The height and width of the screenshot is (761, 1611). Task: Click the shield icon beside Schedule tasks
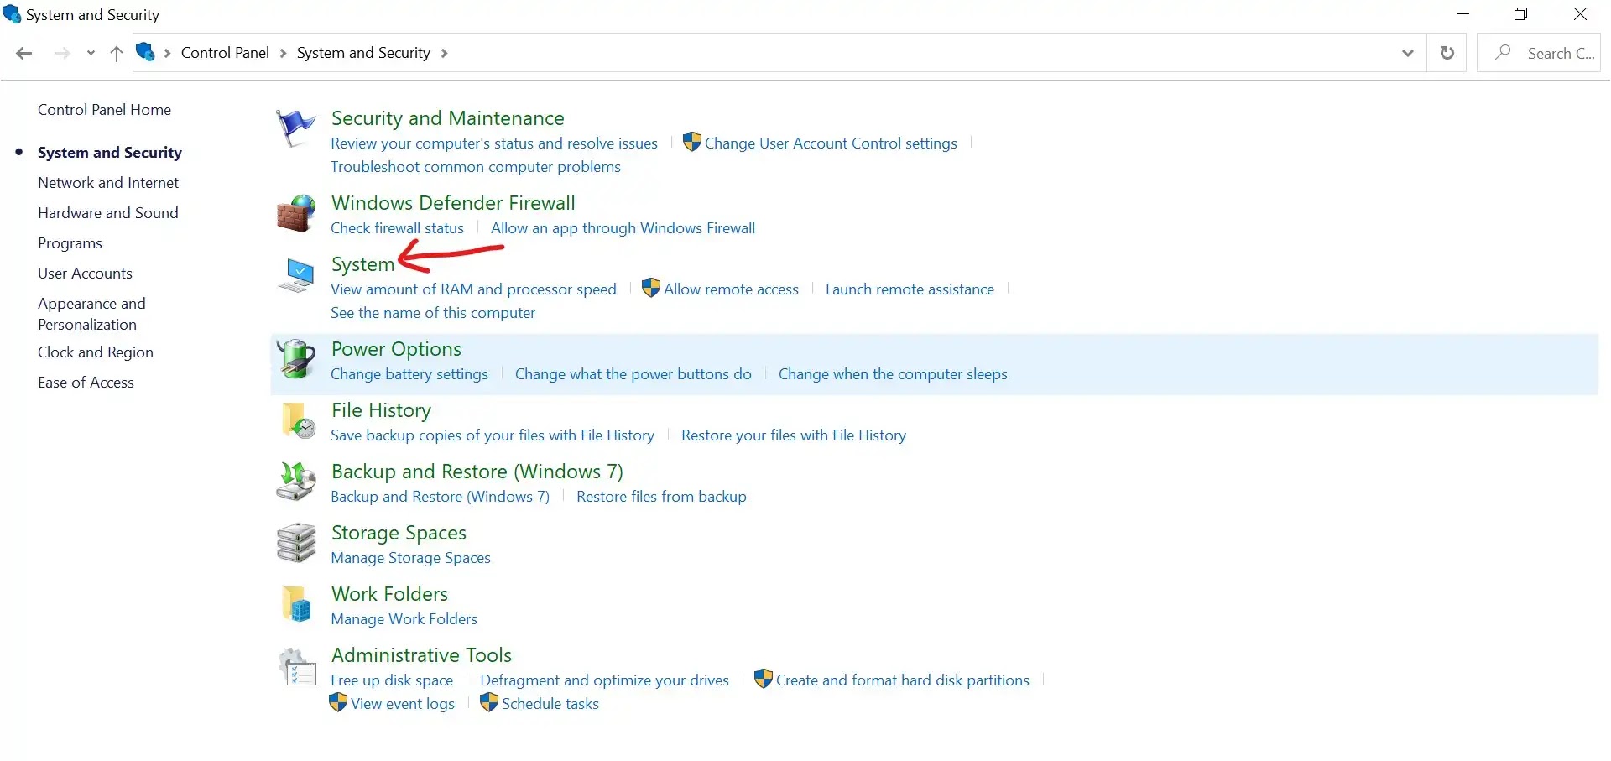(488, 702)
